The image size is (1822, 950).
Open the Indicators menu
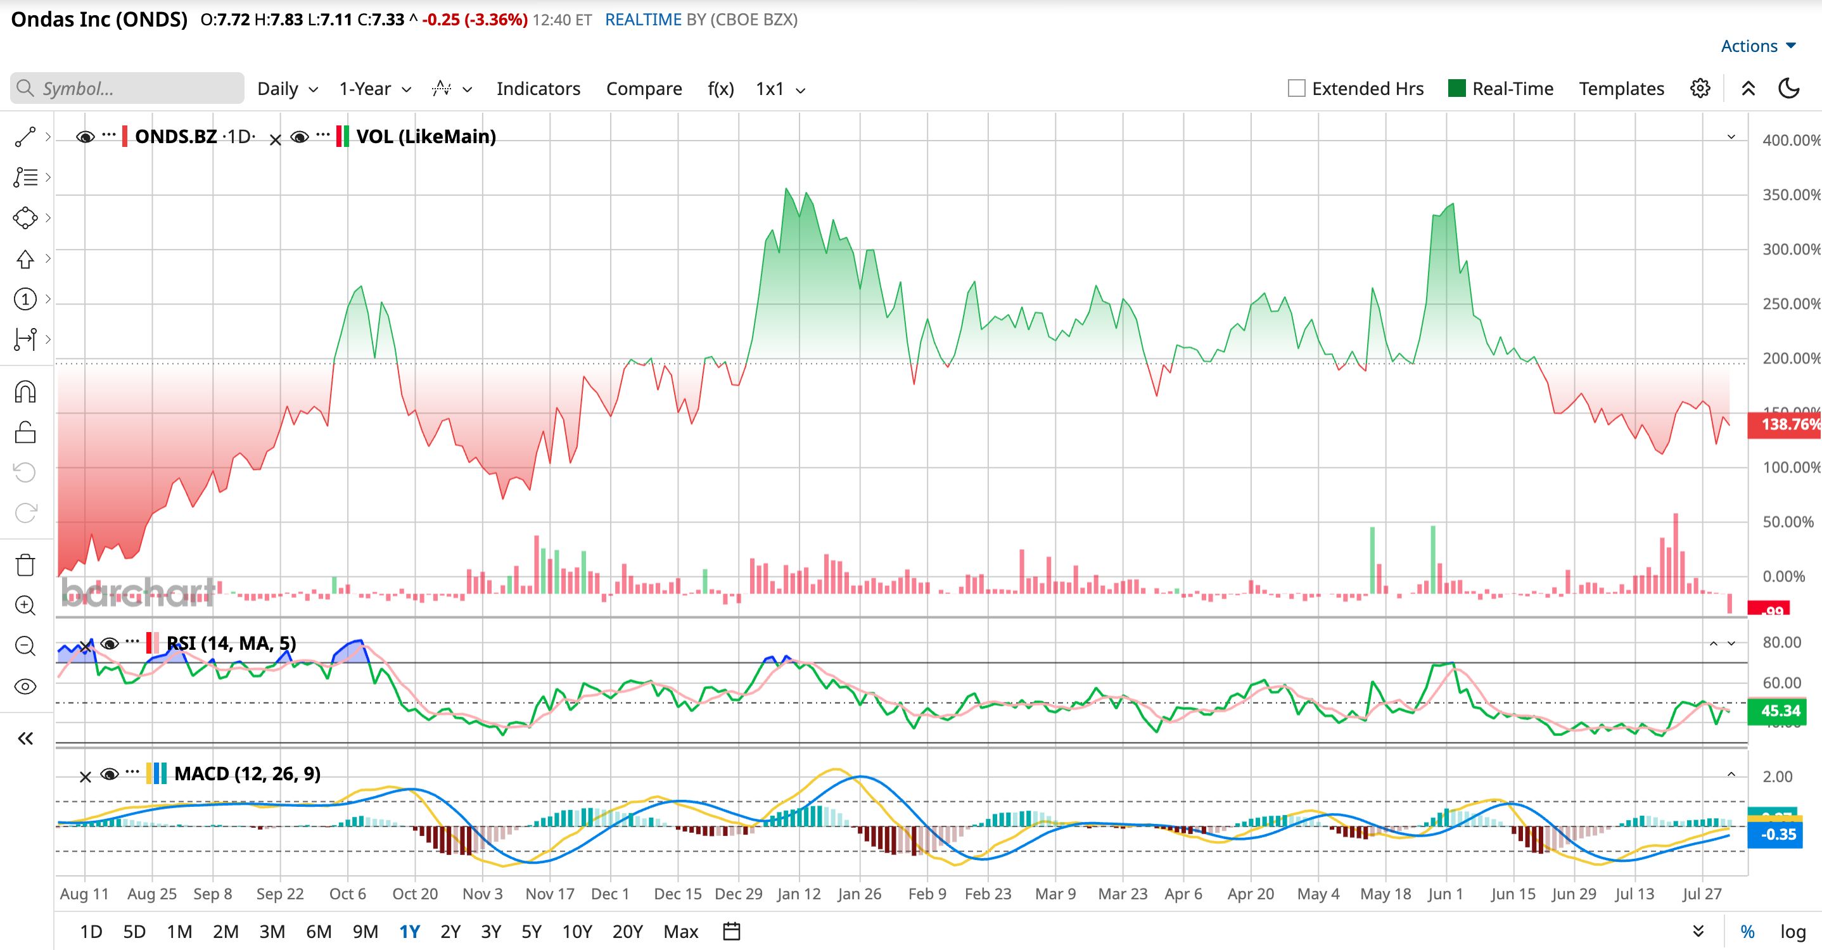click(538, 89)
